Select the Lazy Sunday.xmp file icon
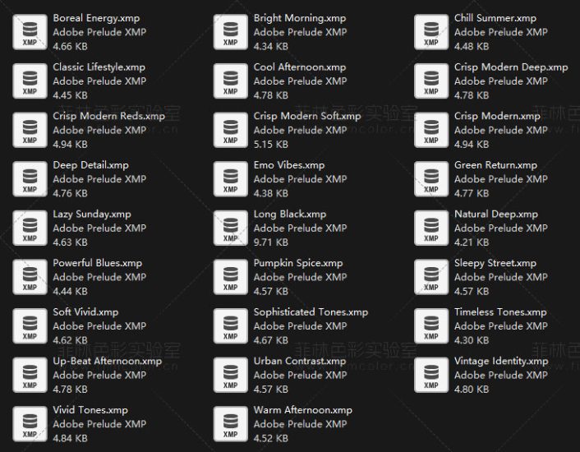The image size is (580, 452). coord(30,228)
